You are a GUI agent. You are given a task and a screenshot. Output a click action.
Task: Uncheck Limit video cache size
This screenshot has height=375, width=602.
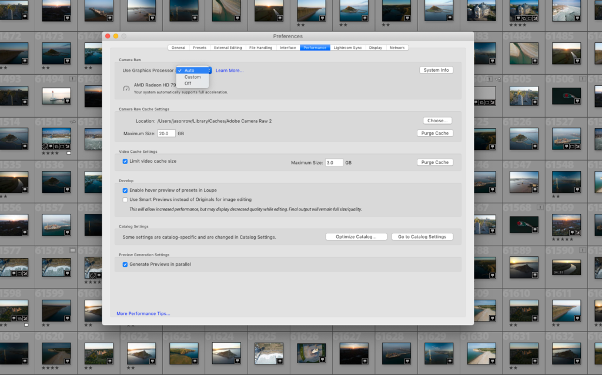tap(125, 161)
